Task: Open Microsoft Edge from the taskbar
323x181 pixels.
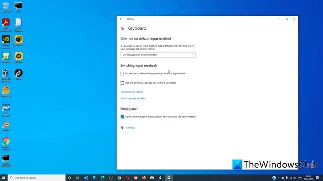Action: 102,178
